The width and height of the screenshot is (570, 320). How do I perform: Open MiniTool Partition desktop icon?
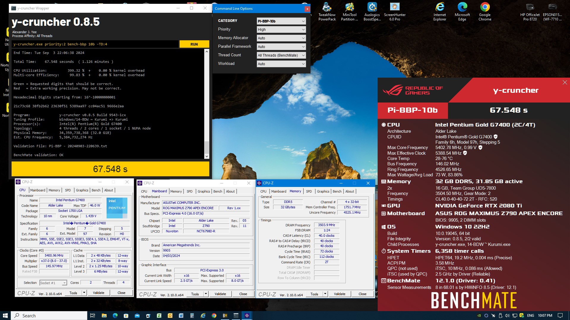(x=349, y=12)
